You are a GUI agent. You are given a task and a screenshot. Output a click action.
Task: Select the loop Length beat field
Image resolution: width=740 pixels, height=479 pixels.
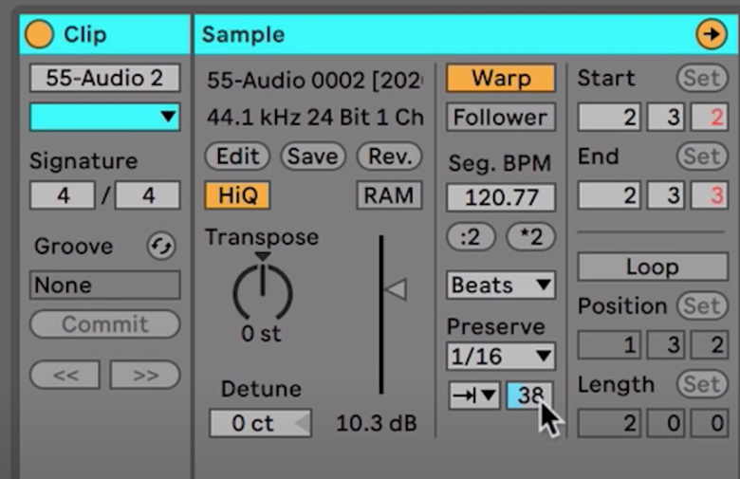(665, 423)
